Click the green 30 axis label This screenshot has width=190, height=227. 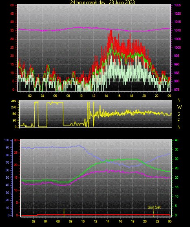(x=177, y=159)
